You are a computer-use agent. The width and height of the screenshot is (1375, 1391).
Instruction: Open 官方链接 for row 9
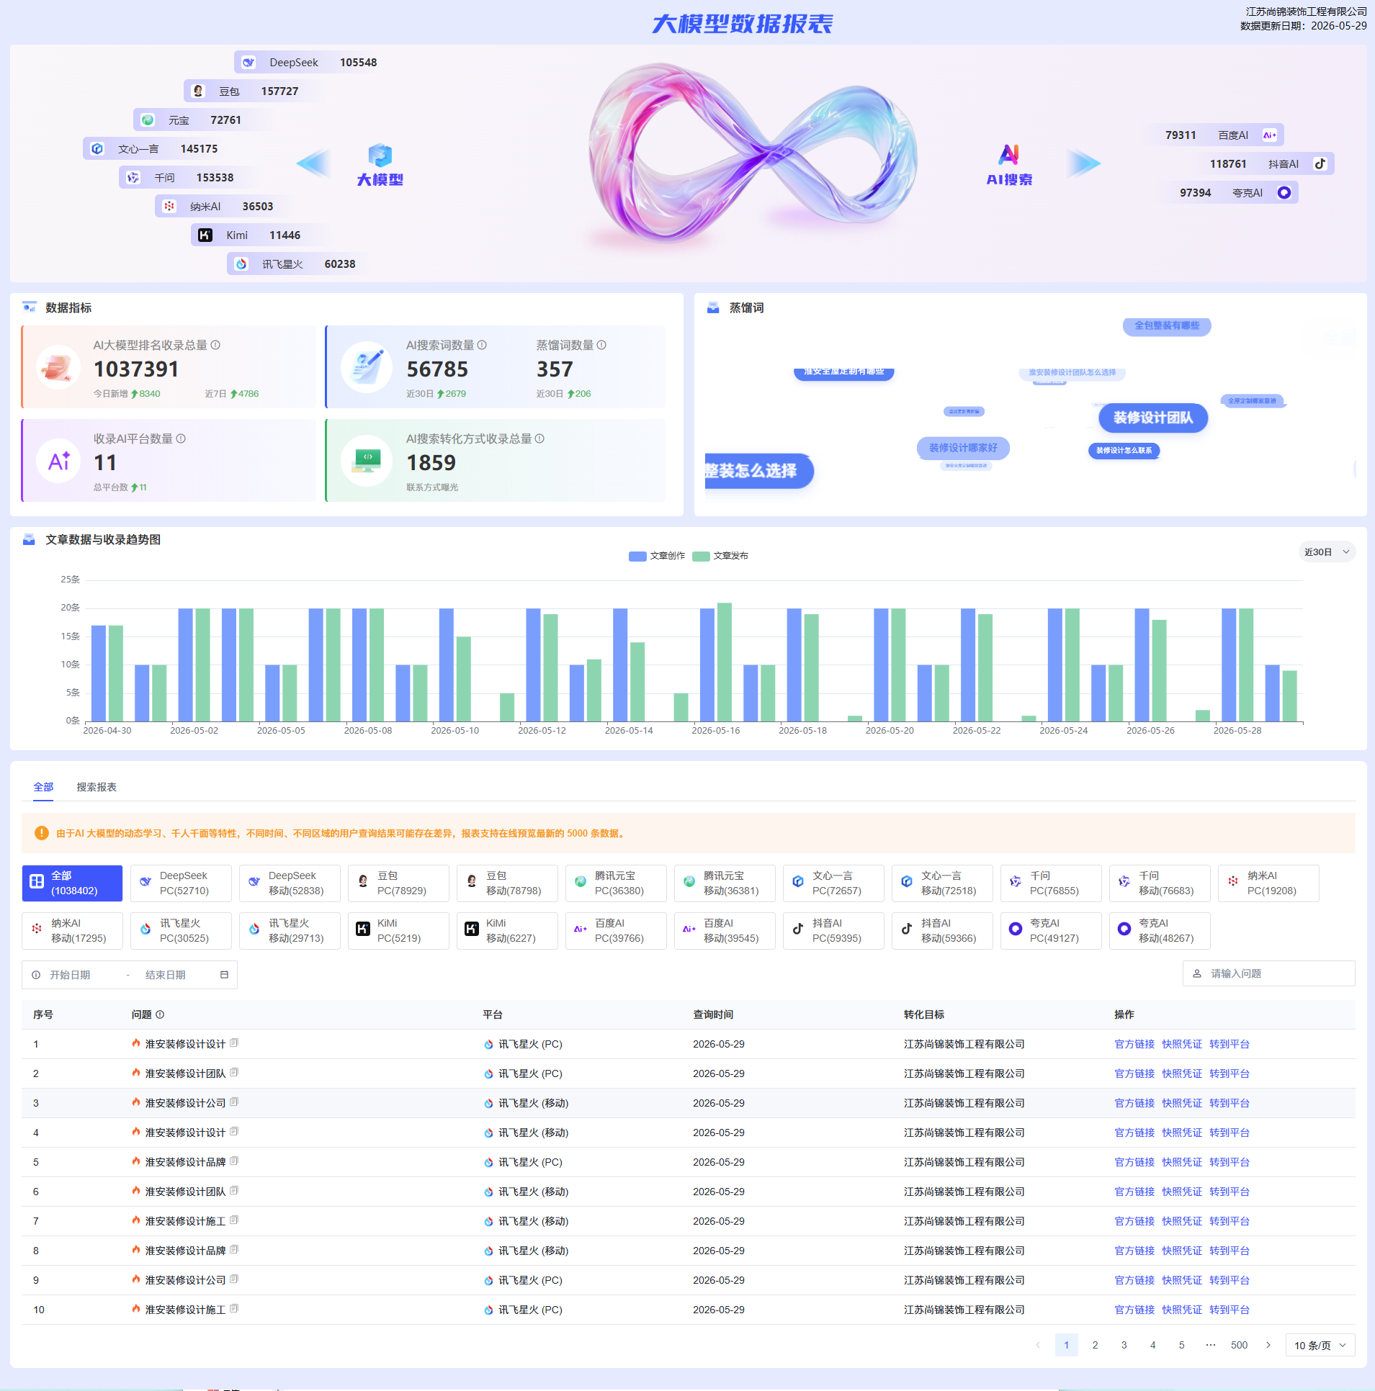pyautogui.click(x=1134, y=1280)
